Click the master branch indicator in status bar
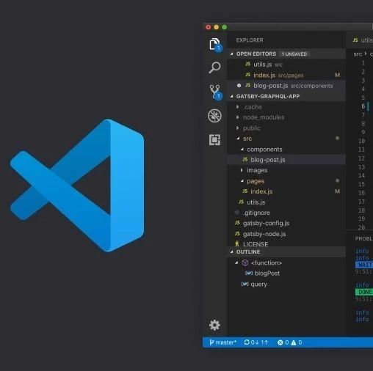This screenshot has width=373, height=371. point(223,342)
